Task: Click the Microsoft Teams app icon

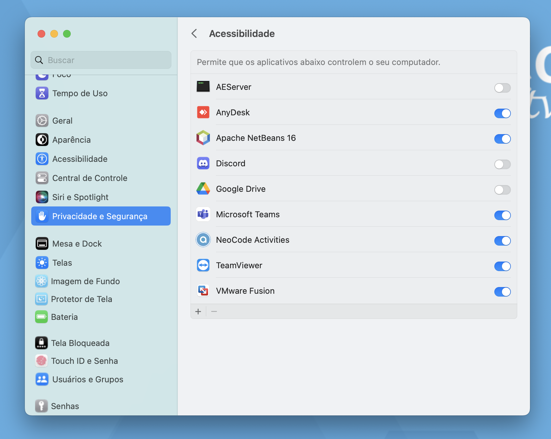Action: coord(203,214)
